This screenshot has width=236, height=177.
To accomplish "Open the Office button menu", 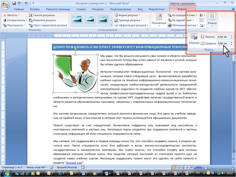I will [5, 5].
